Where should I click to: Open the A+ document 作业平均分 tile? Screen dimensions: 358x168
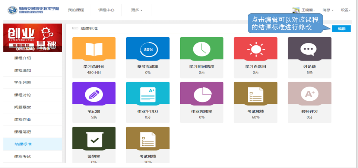148,94
